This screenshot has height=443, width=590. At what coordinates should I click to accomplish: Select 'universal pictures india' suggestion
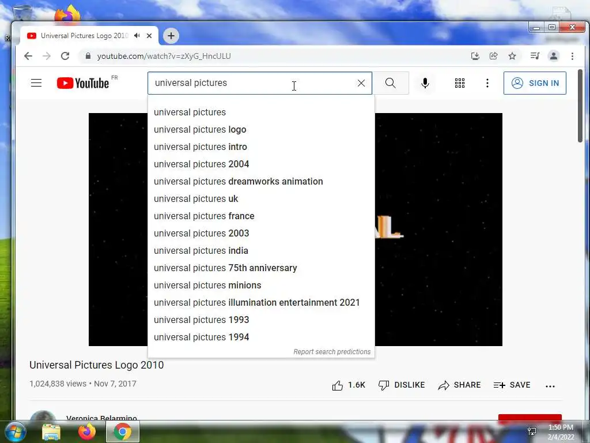coord(261,251)
